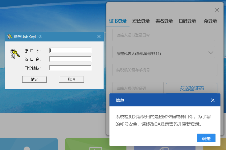Switch to 实名登录 tab
This screenshot has height=150, width=226.
coord(164,21)
